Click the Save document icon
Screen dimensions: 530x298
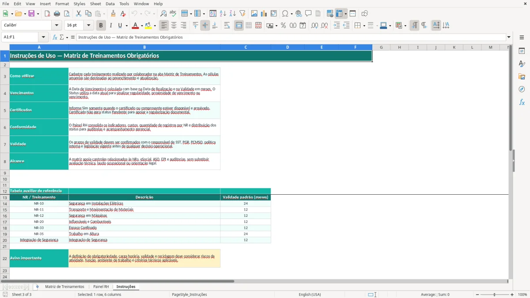(31, 14)
